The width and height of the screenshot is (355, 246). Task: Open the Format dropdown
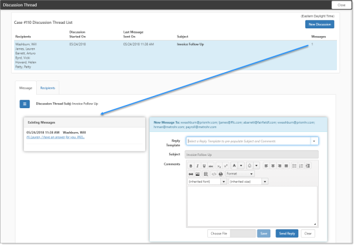click(240, 174)
